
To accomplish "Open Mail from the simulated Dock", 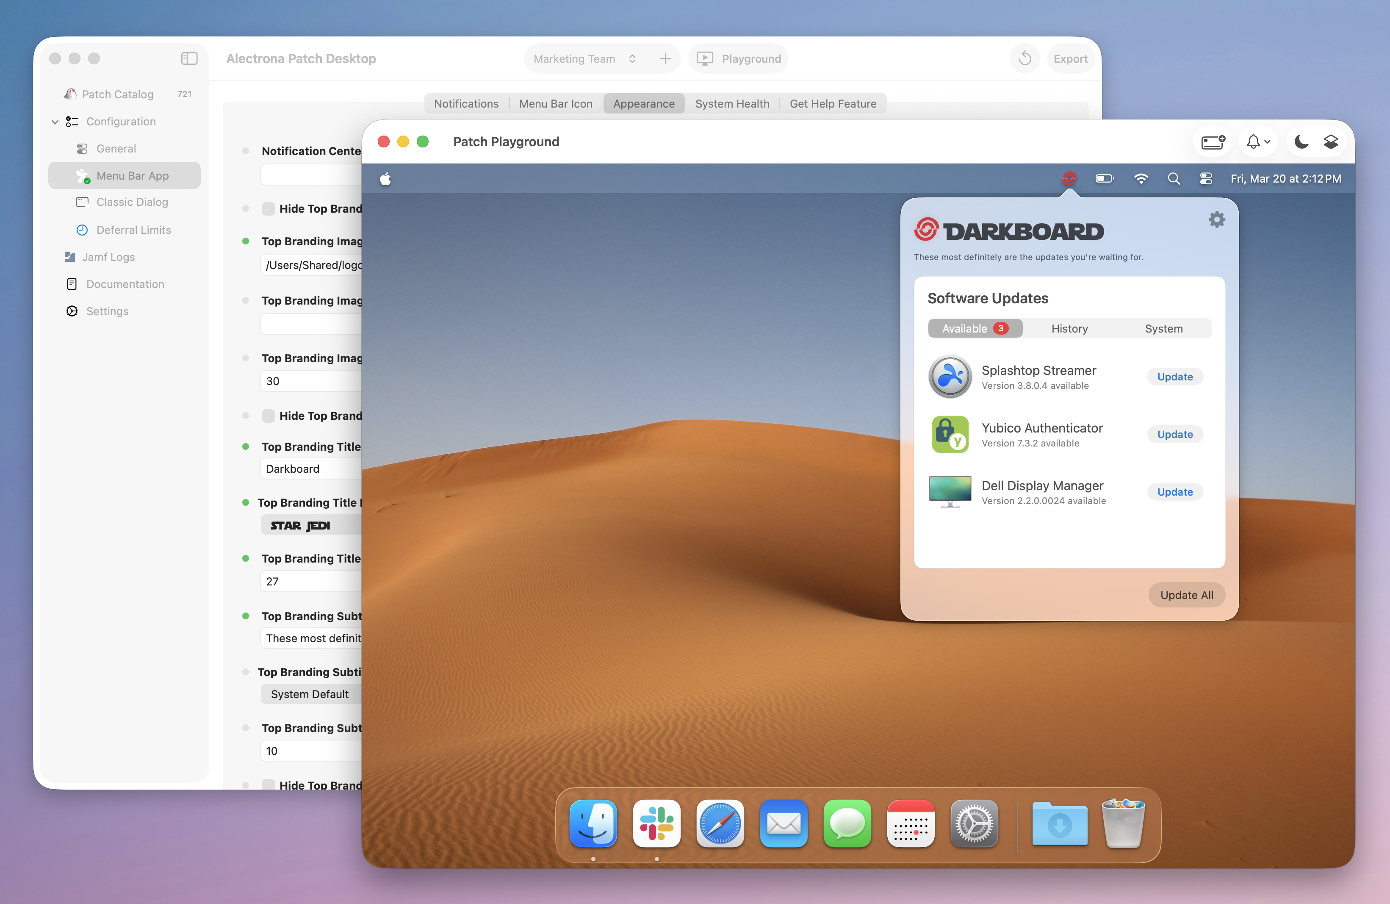I will (x=784, y=824).
